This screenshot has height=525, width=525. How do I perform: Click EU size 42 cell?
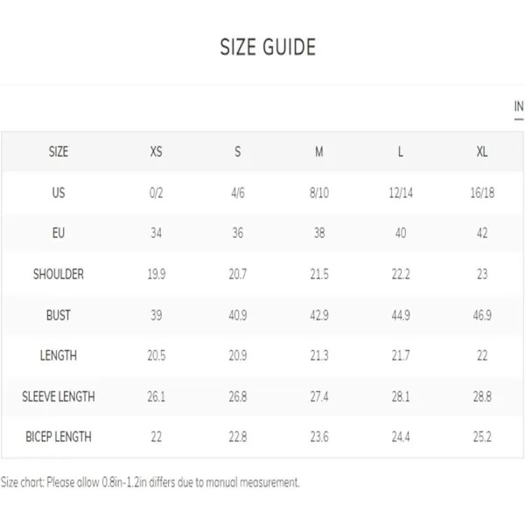[482, 233]
